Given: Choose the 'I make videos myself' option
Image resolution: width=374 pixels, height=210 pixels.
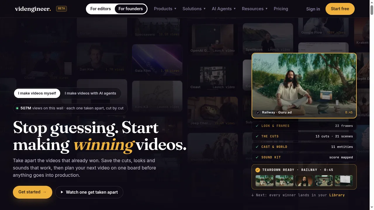Looking at the screenshot, I should pos(37,93).
